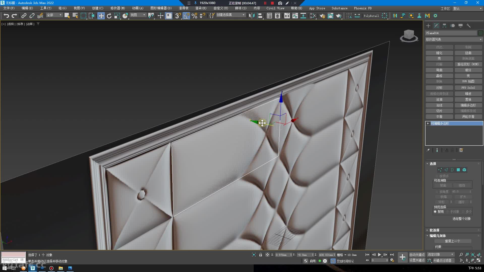
Task: Switch to the Utilities wrench tab
Action: point(469,26)
